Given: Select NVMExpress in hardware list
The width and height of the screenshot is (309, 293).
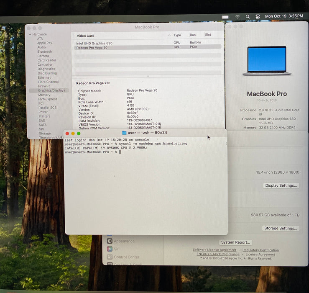Looking at the screenshot, I should pos(48,99).
